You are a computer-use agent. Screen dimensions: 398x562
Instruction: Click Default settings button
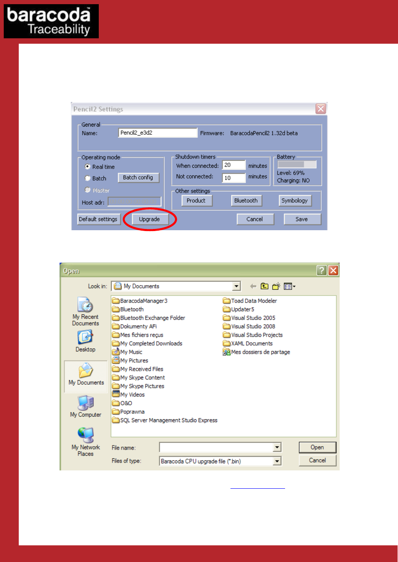click(98, 219)
